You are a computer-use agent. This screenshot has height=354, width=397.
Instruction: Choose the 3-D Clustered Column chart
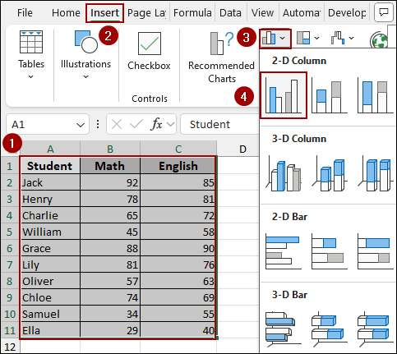pyautogui.click(x=283, y=173)
